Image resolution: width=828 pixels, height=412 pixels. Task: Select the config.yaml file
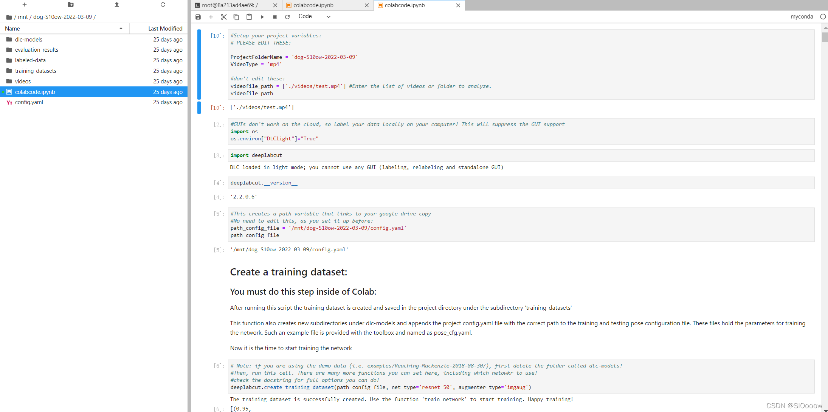pyautogui.click(x=94, y=102)
